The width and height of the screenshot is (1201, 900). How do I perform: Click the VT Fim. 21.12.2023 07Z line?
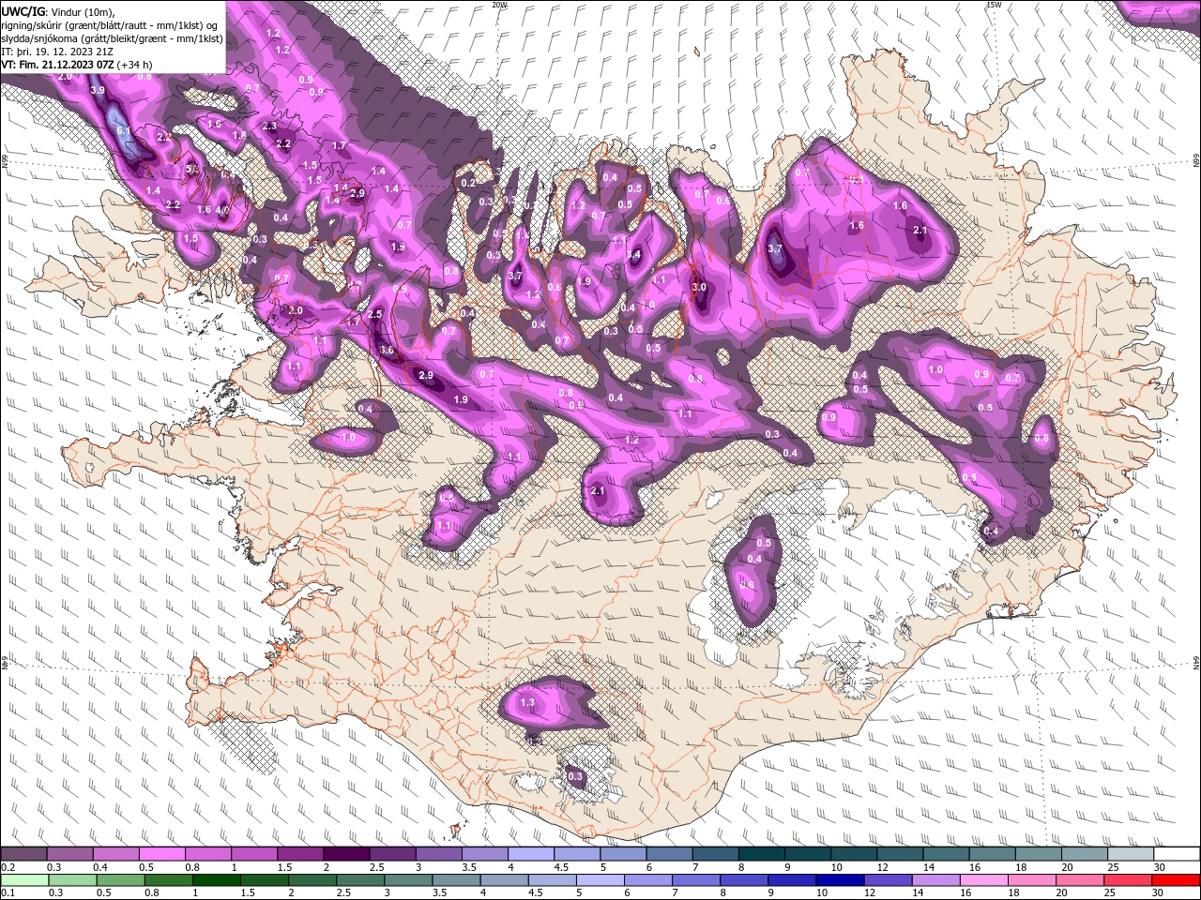pyautogui.click(x=77, y=65)
